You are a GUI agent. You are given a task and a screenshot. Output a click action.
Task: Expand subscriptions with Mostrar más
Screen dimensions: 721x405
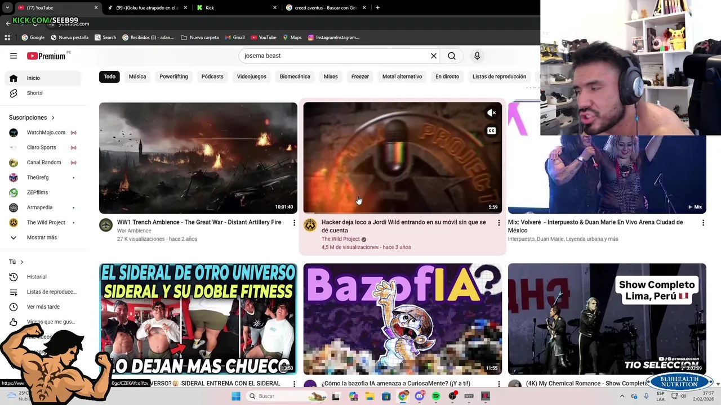pyautogui.click(x=43, y=237)
